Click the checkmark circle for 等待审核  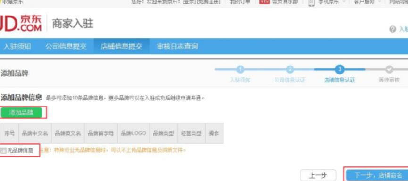point(389,69)
